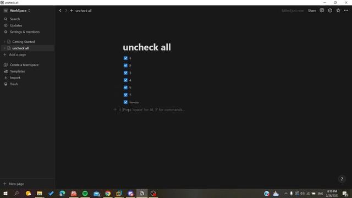Open Search in the sidebar
Viewport: 352px width, 198px height.
click(x=15, y=19)
